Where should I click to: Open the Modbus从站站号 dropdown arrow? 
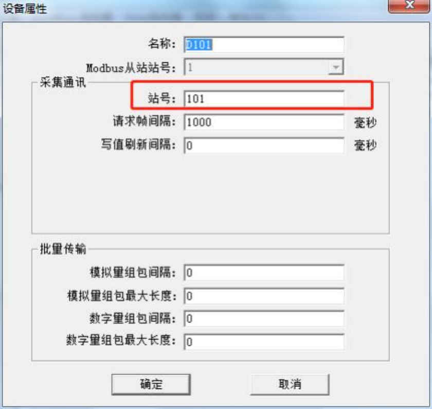click(336, 67)
